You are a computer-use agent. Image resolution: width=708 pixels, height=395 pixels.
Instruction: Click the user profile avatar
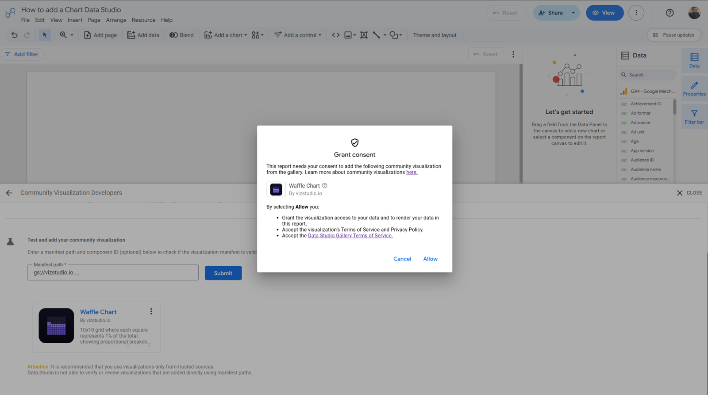(x=694, y=12)
